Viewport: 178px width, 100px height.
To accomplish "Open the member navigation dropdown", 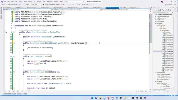I will pos(125,10).
